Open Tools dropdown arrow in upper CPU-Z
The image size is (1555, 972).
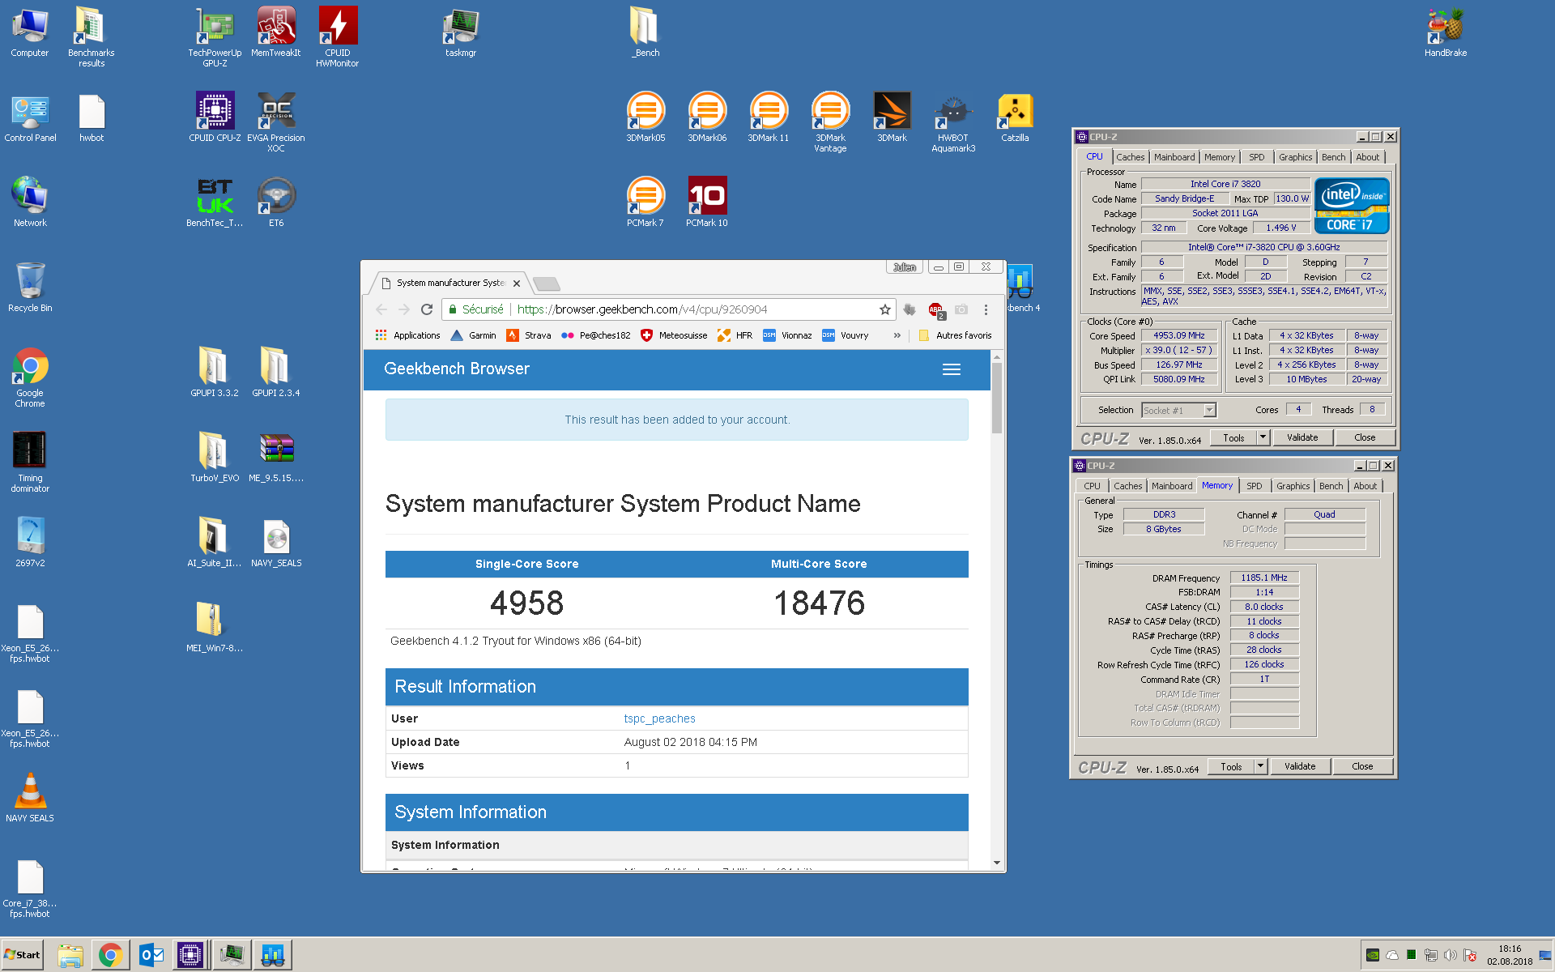(x=1262, y=437)
